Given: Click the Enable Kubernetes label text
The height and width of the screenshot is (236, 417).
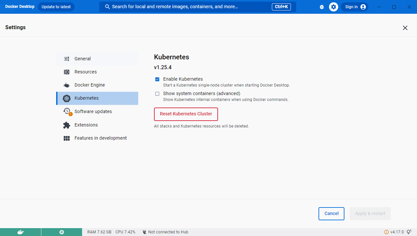Looking at the screenshot, I should point(183,79).
